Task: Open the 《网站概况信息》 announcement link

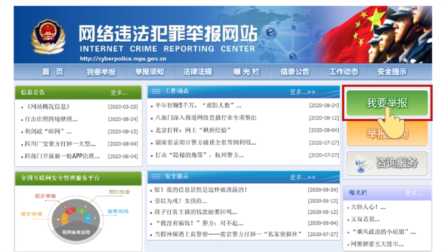Action: (48, 107)
